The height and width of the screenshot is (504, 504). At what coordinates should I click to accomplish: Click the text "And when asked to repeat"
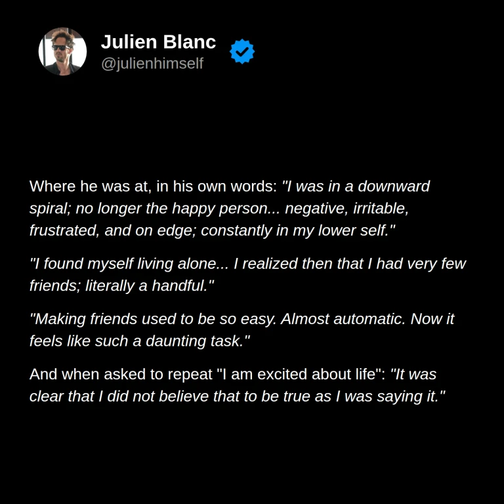[x=121, y=375]
